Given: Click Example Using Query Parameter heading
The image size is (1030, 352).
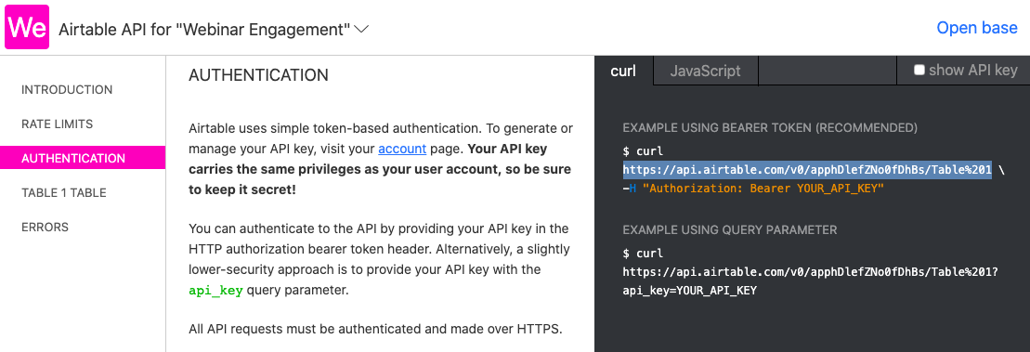Looking at the screenshot, I should point(730,229).
